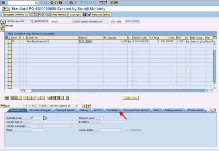The height and width of the screenshot is (151, 219).
Task: Click the Customize local layout icon
Action: 116,2
